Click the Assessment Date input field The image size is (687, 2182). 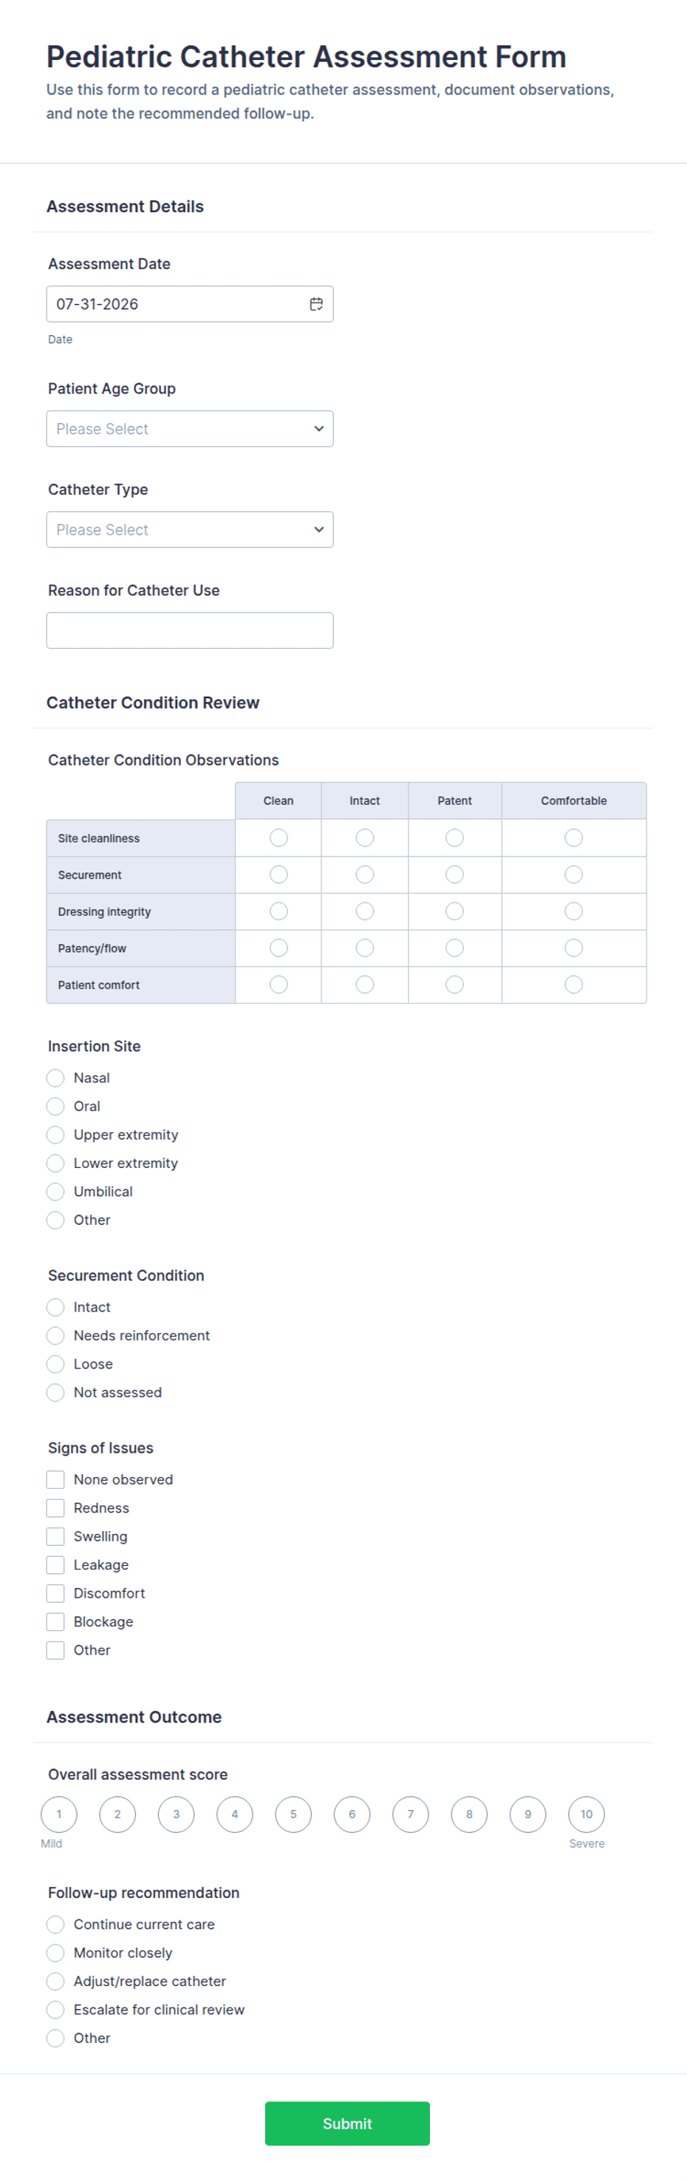click(x=190, y=304)
